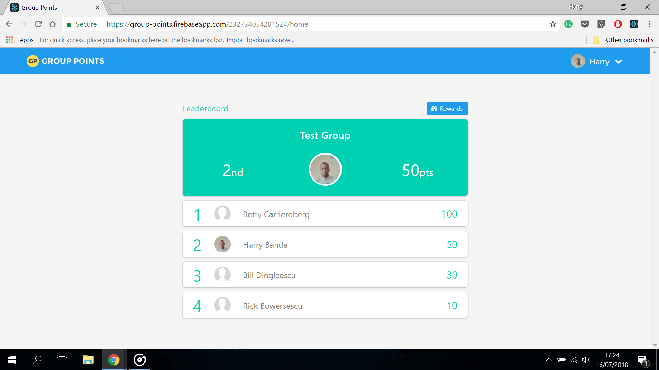Open File Explorer in taskbar
This screenshot has height=370, width=659.
pyautogui.click(x=88, y=360)
